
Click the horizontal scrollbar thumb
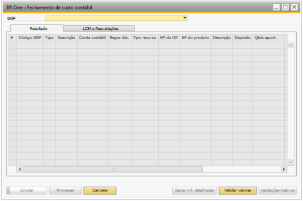[x=113, y=169]
